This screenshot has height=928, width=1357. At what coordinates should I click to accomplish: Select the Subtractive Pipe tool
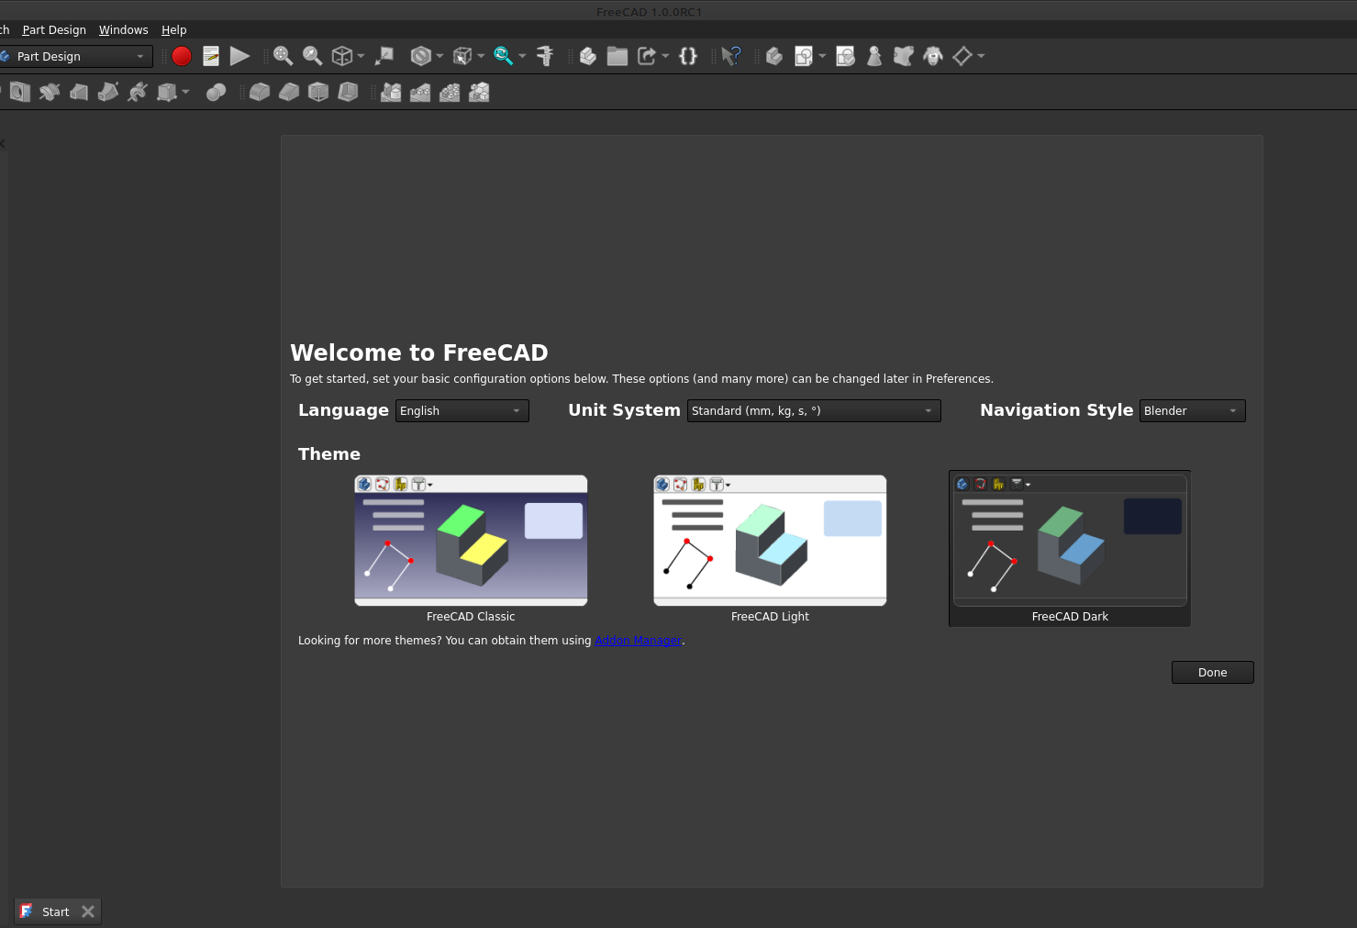coord(108,92)
